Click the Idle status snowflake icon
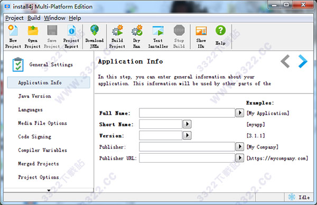This screenshot has height=205, width=317. click(x=292, y=197)
